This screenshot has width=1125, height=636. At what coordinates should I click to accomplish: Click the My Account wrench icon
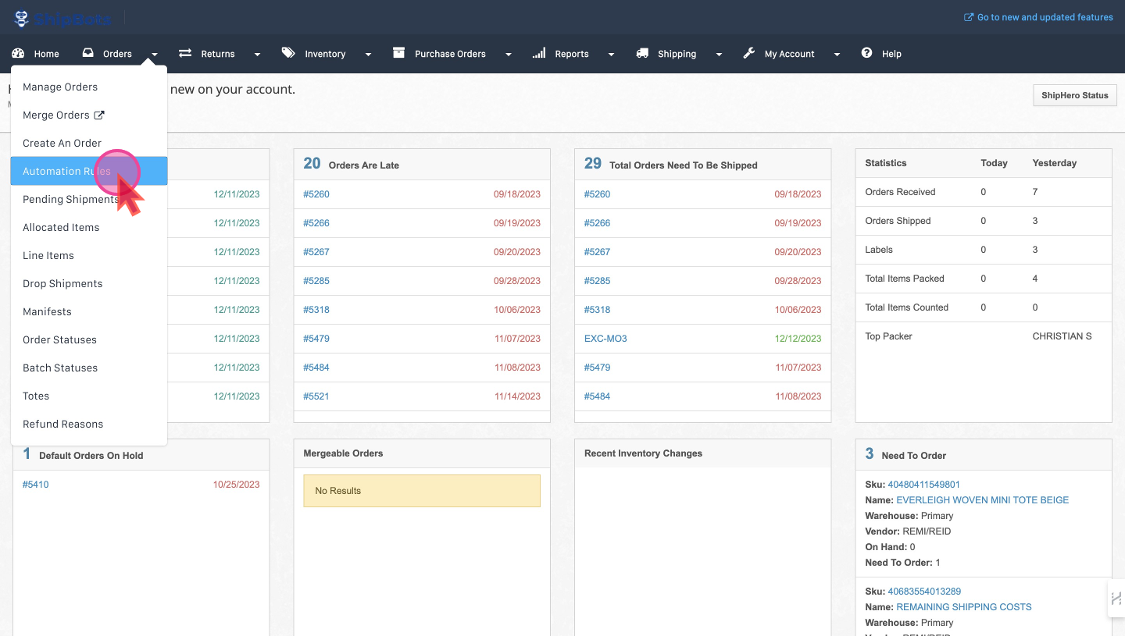pyautogui.click(x=748, y=54)
